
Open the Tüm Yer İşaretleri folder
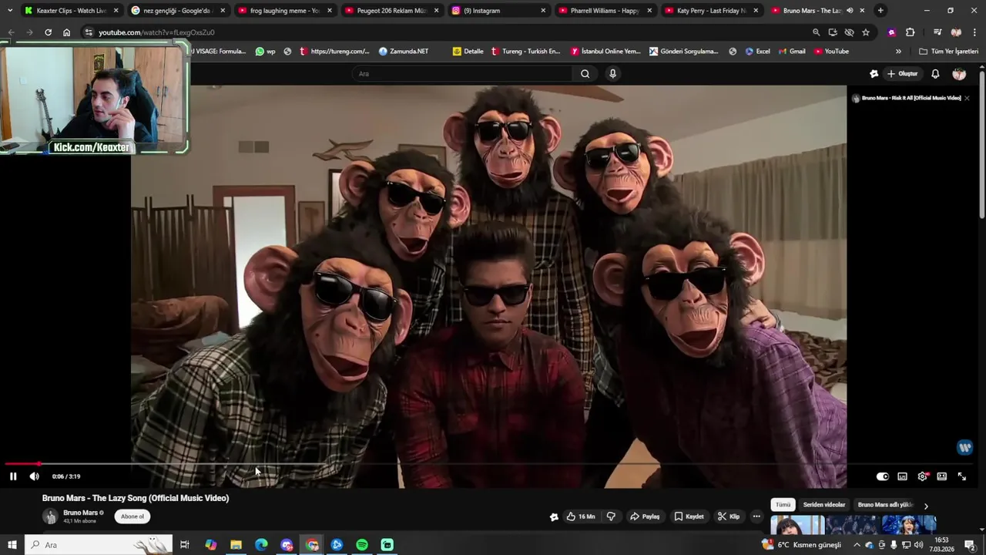coord(948,52)
